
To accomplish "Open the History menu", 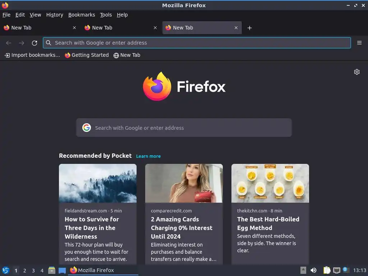I will click(x=55, y=15).
